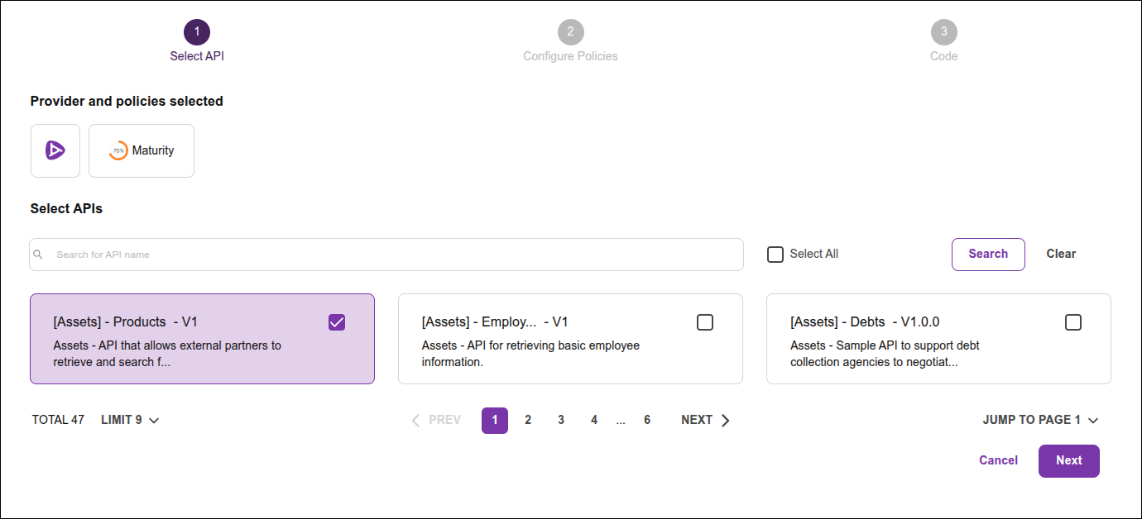Click the step 1 circle above Select API
Screen dimensions: 1142x519
tap(197, 31)
